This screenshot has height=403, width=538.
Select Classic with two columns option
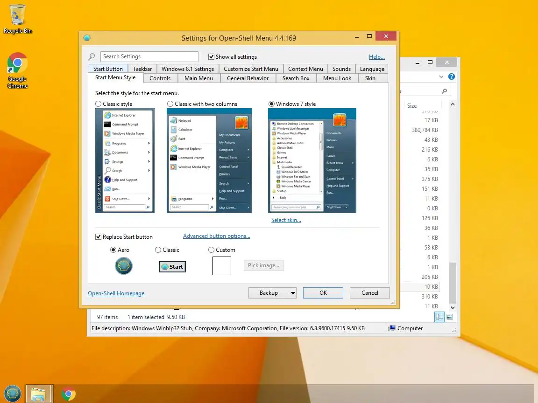170,104
